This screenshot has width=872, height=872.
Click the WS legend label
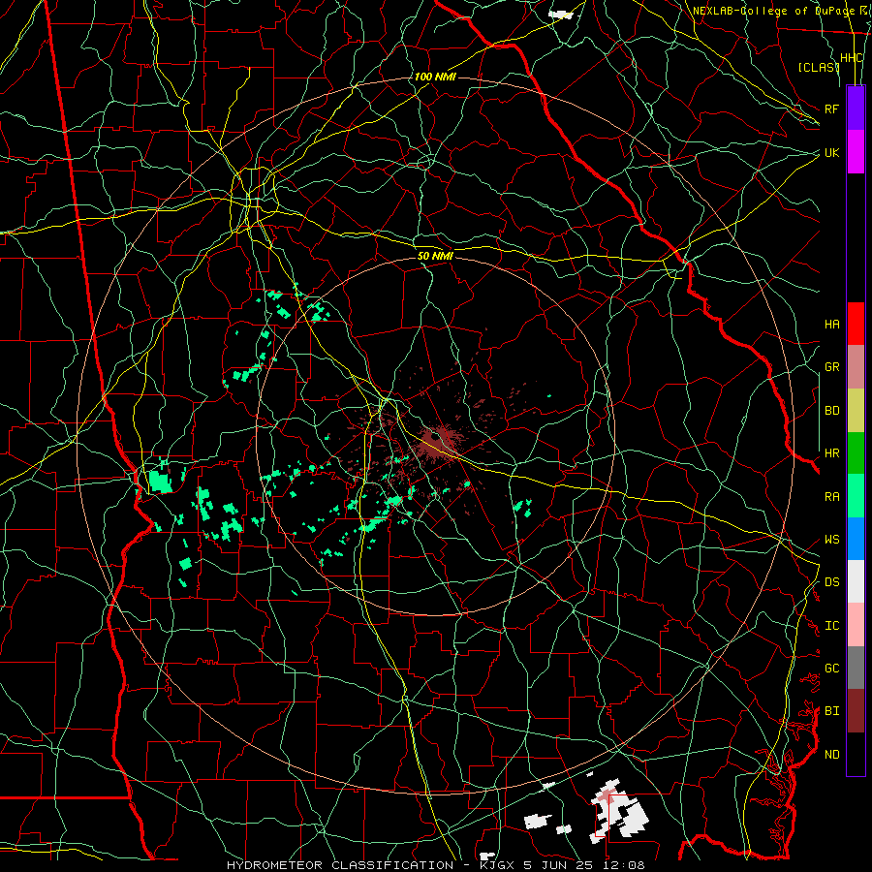click(831, 540)
